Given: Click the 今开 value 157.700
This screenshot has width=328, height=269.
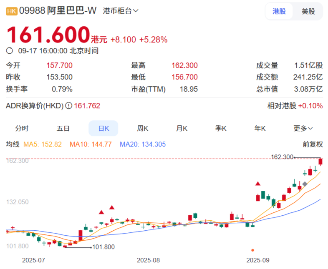Looking at the screenshot, I should 59,65.
